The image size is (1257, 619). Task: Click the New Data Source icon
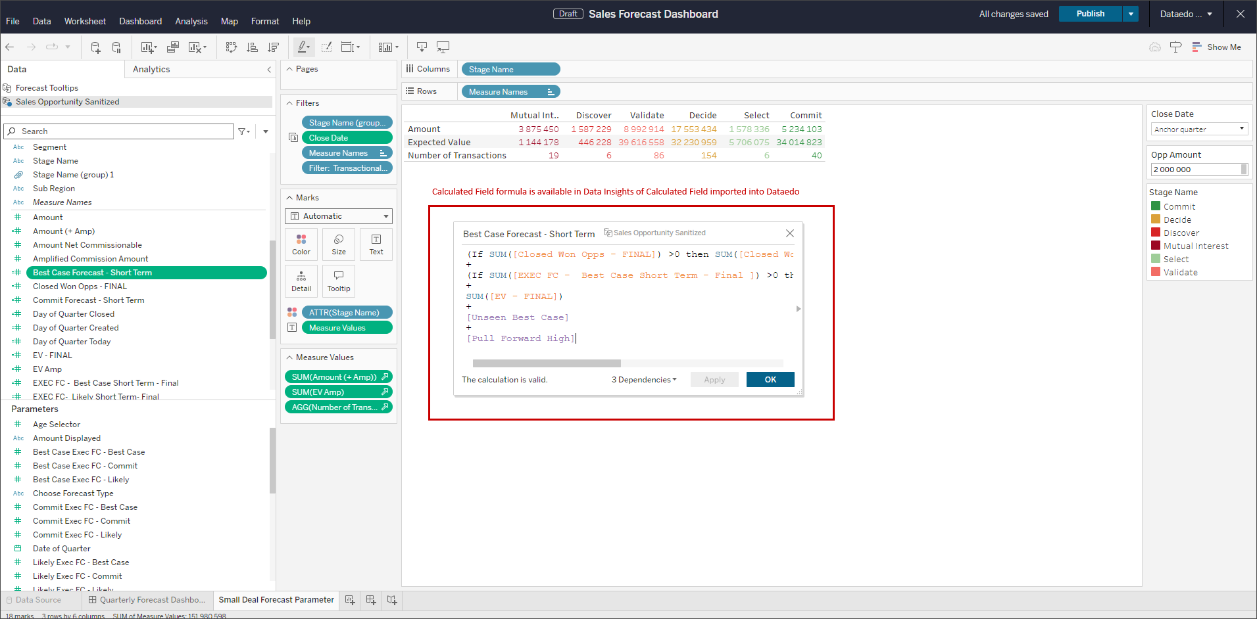[95, 47]
